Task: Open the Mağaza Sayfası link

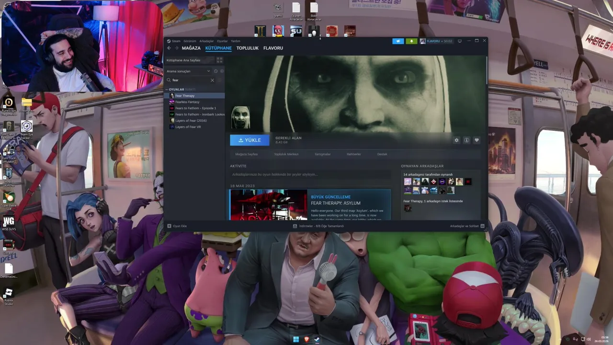Action: [247, 154]
